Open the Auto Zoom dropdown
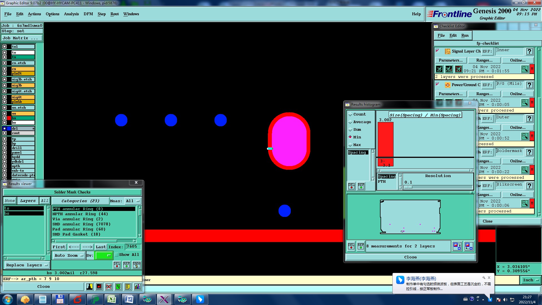The height and width of the screenshot is (305, 542). pos(69,255)
